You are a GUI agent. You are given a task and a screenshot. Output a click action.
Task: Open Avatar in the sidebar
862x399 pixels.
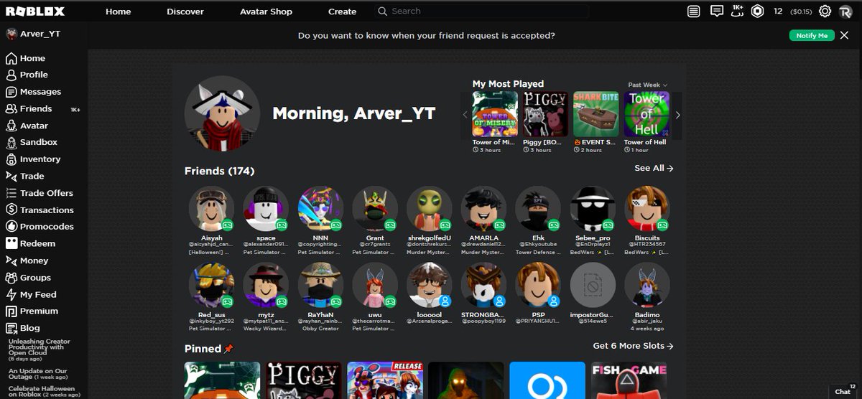27,126
